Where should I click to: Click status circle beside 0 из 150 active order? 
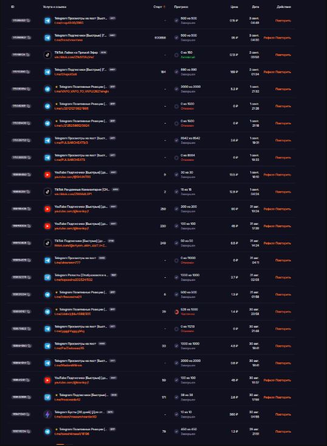pyautogui.click(x=176, y=55)
